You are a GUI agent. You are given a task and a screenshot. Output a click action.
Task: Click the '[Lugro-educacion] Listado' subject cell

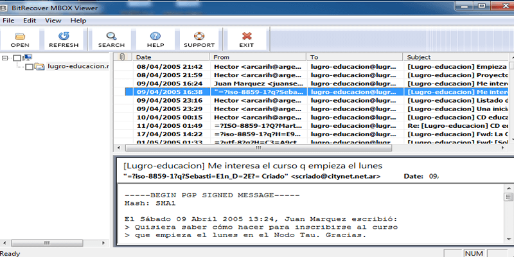[456, 100]
